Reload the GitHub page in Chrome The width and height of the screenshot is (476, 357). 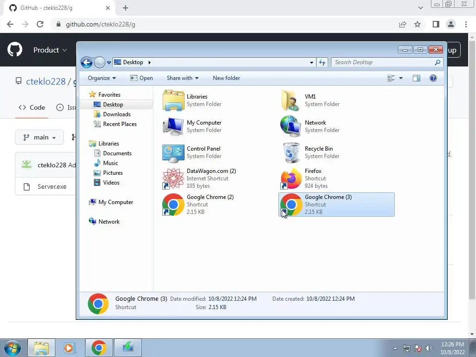(x=40, y=24)
